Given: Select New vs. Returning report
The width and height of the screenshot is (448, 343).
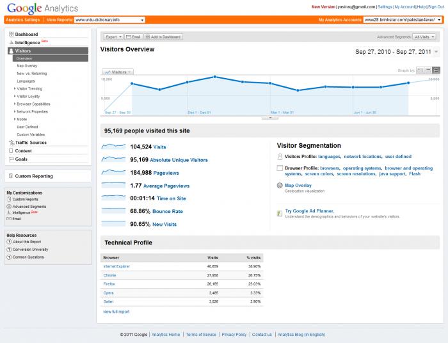Looking at the screenshot, I should (x=29, y=74).
